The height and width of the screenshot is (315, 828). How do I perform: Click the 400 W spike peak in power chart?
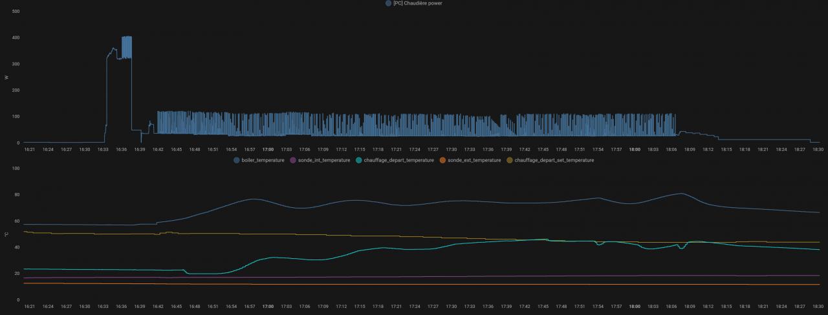pos(127,37)
